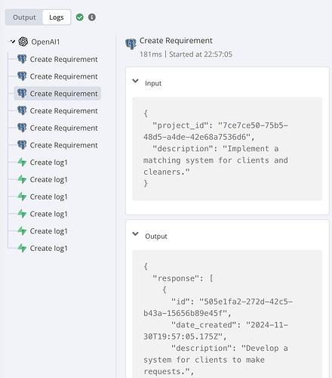332x378 pixels.
Task: Open the fourth Create Requirement log entry
Action: [57, 110]
